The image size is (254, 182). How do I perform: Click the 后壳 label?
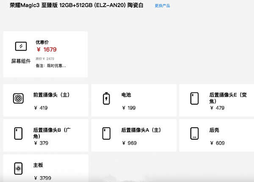pos(214,130)
